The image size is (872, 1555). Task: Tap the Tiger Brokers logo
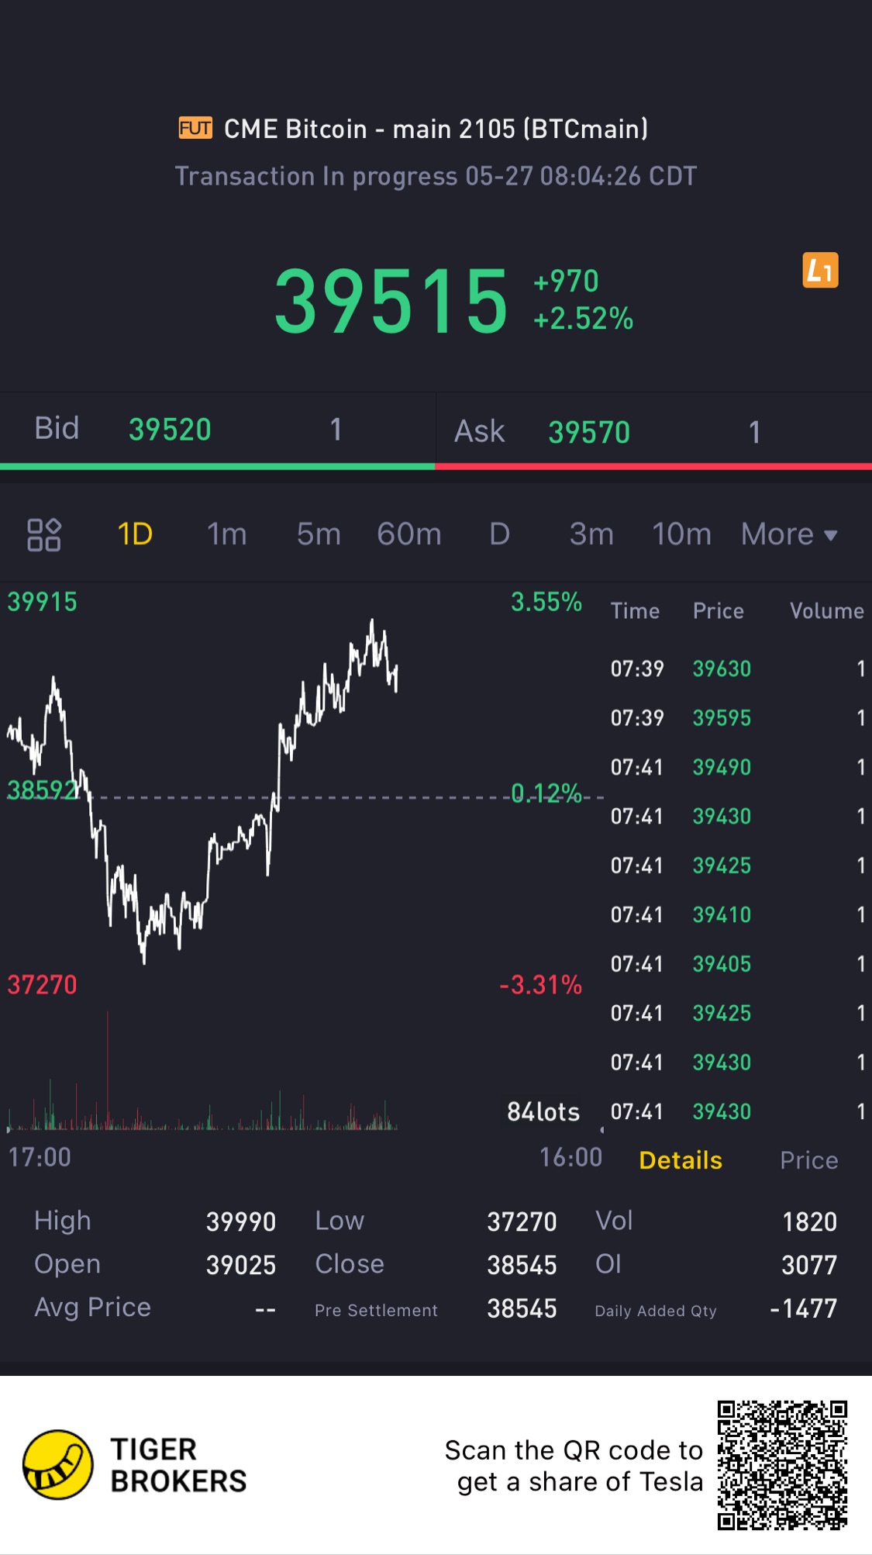point(59,1464)
